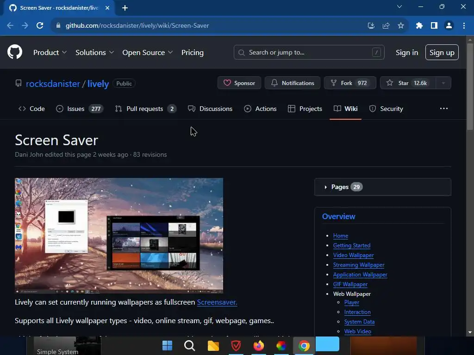Open the Pull requests tab

[145, 109]
